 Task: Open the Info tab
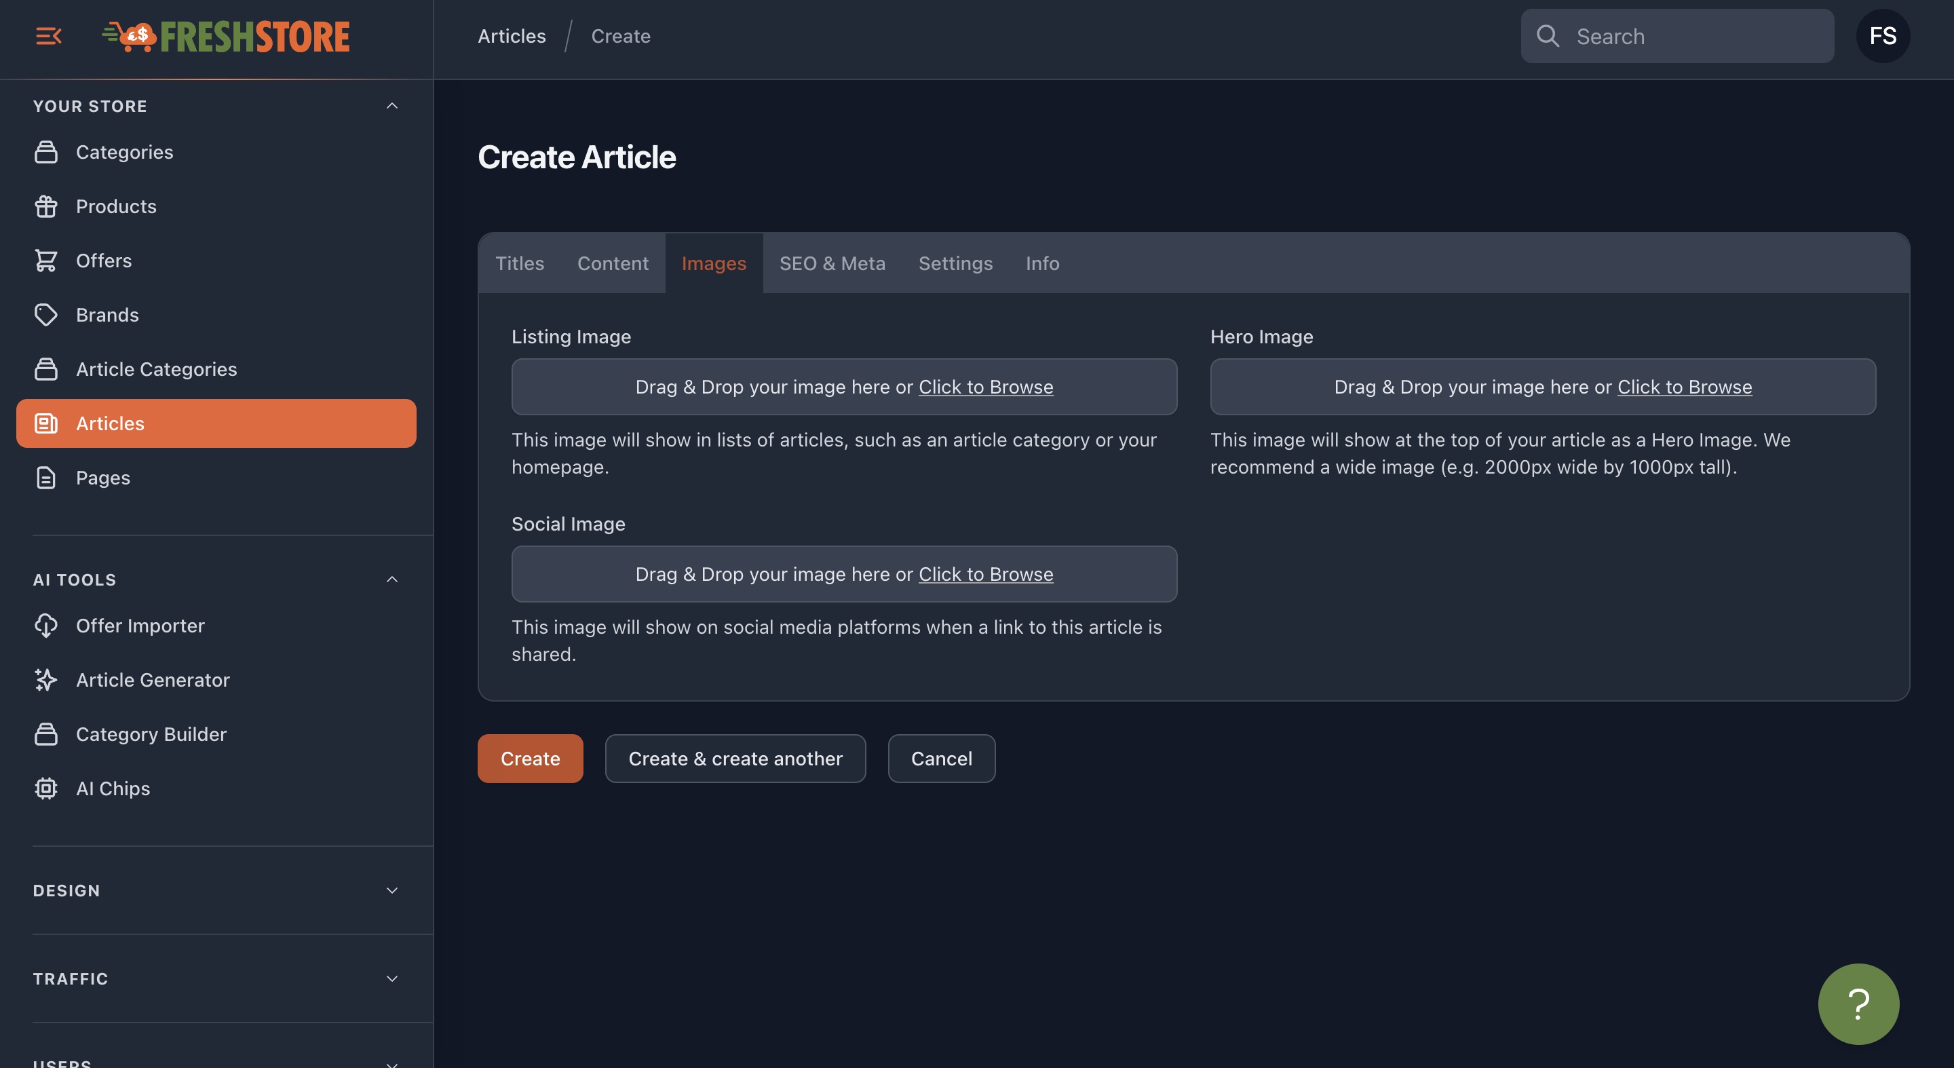click(x=1042, y=263)
